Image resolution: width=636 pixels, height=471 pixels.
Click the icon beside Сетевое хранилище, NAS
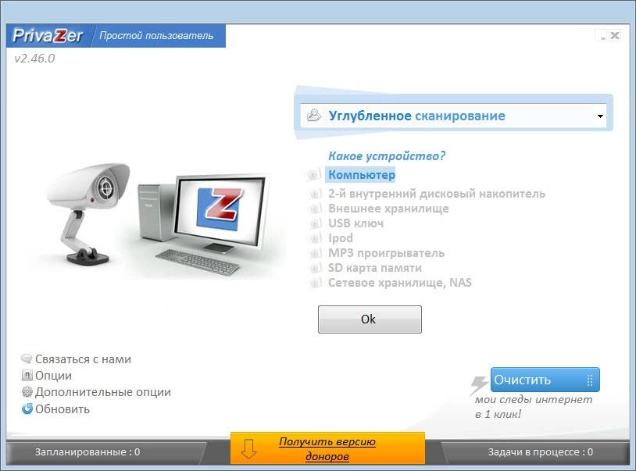[x=315, y=283]
